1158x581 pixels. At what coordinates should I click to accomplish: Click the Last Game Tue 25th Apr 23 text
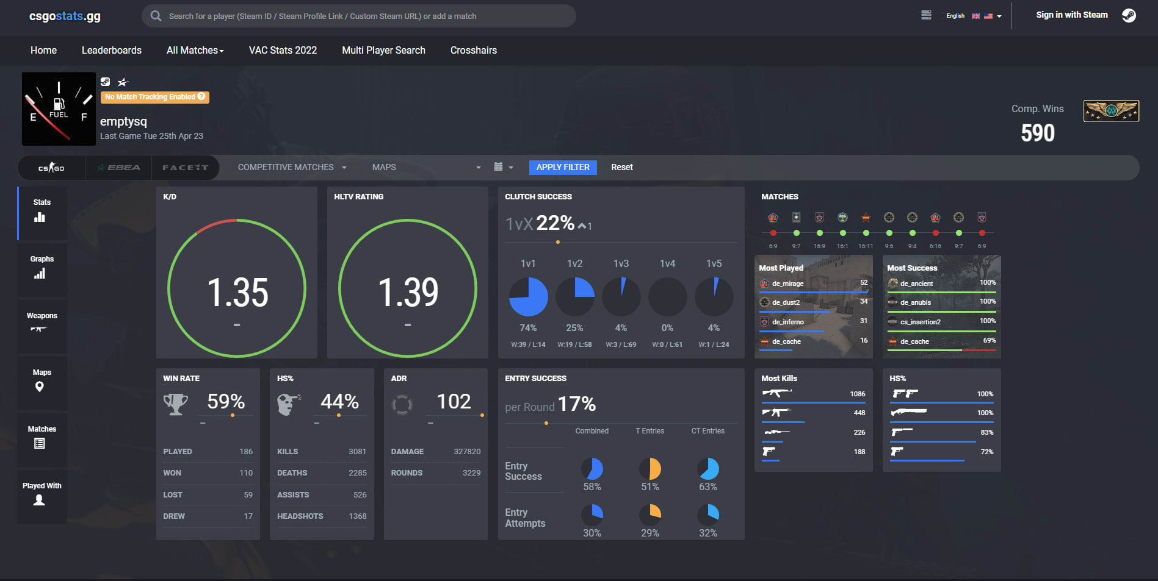point(151,136)
